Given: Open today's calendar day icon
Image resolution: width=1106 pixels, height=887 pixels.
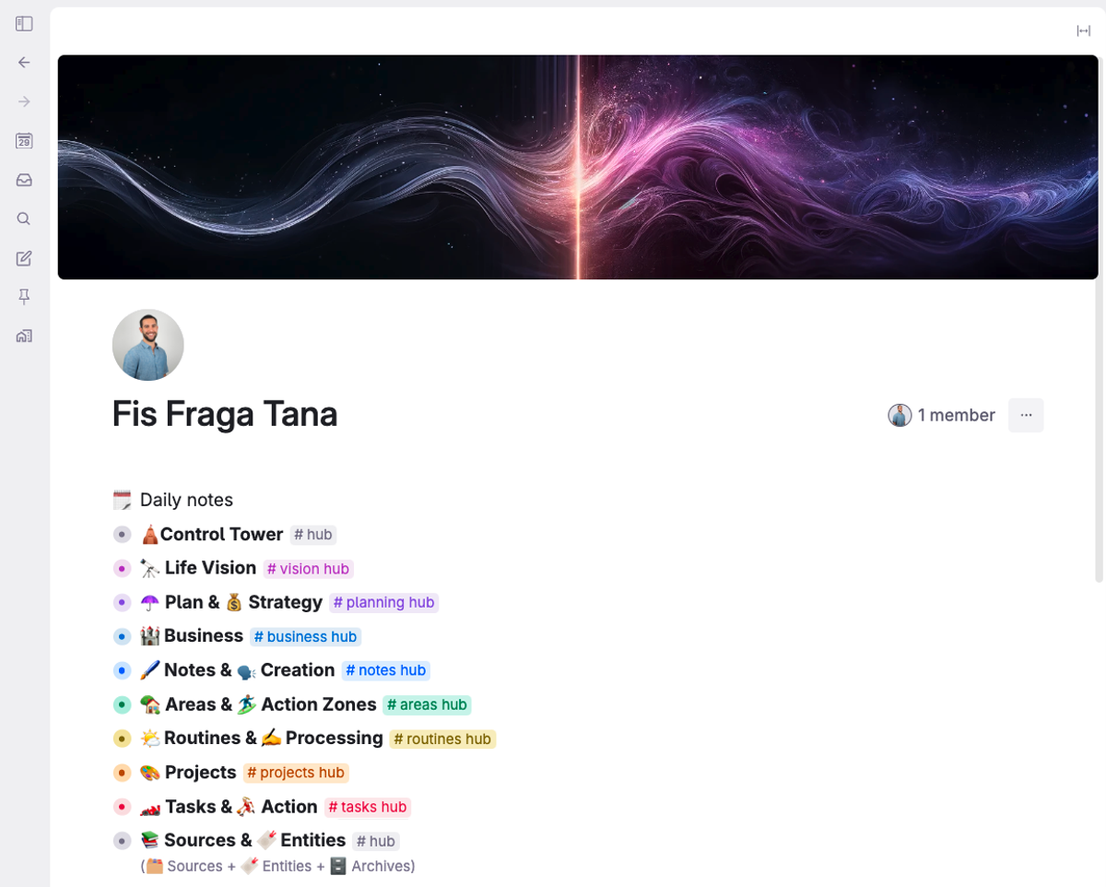Looking at the screenshot, I should (x=24, y=141).
